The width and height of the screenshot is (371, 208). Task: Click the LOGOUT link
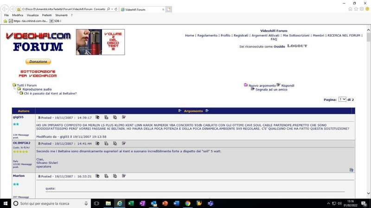pos(297,46)
